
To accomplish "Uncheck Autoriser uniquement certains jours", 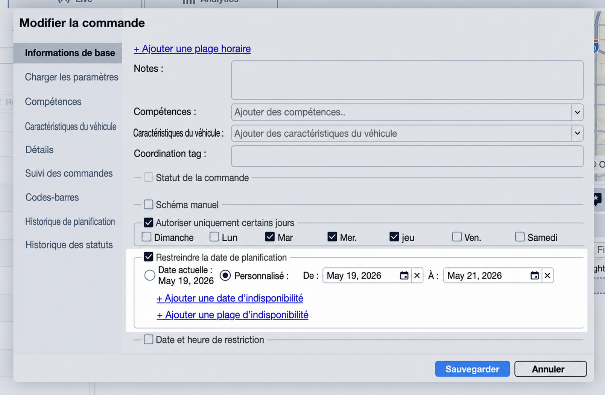I will (149, 223).
